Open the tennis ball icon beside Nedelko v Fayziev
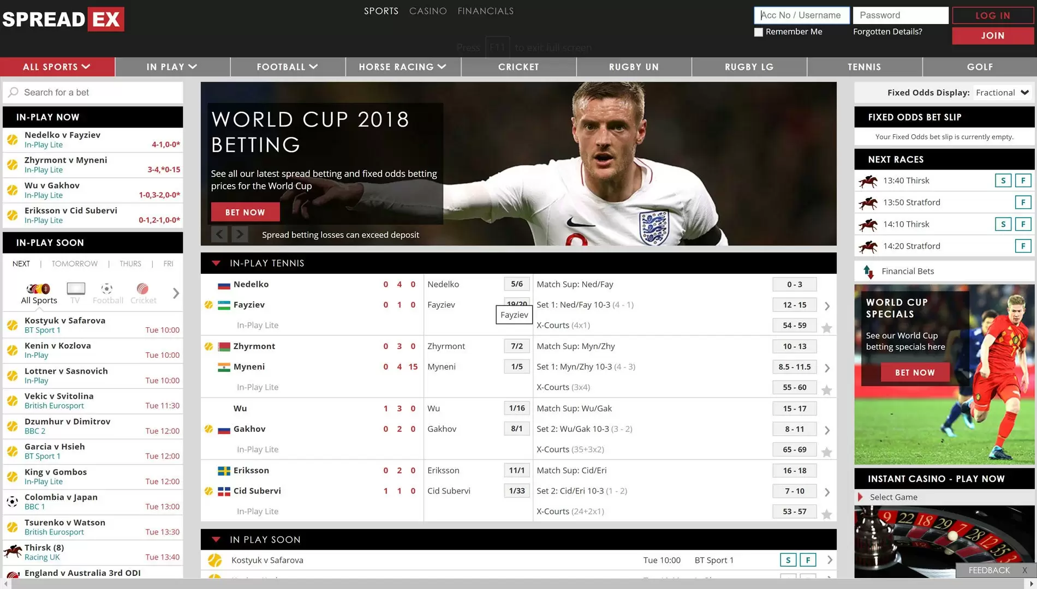This screenshot has height=589, width=1037. [12, 140]
